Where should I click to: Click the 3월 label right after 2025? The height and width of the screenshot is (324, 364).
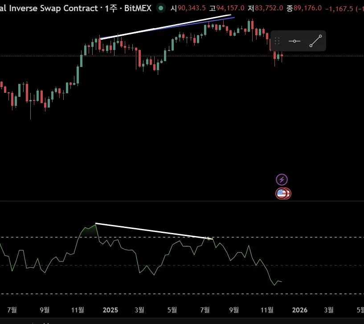(139, 310)
